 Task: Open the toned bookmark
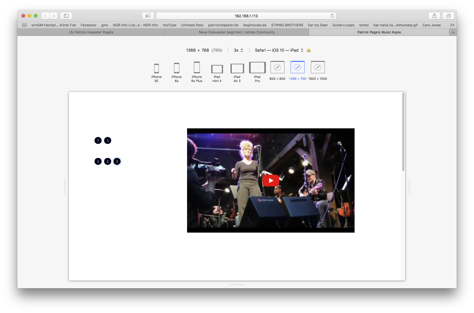(364, 25)
